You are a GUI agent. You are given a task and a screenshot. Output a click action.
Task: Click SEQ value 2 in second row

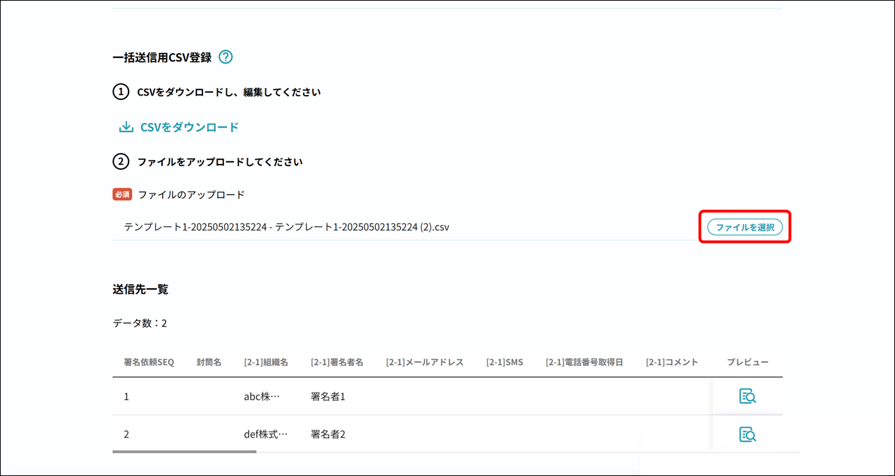tap(126, 434)
